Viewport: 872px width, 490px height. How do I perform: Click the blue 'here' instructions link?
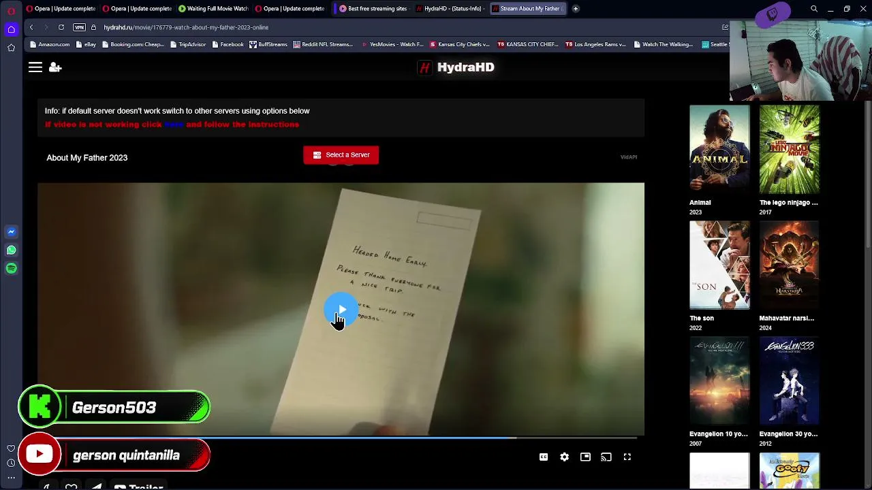pos(174,125)
